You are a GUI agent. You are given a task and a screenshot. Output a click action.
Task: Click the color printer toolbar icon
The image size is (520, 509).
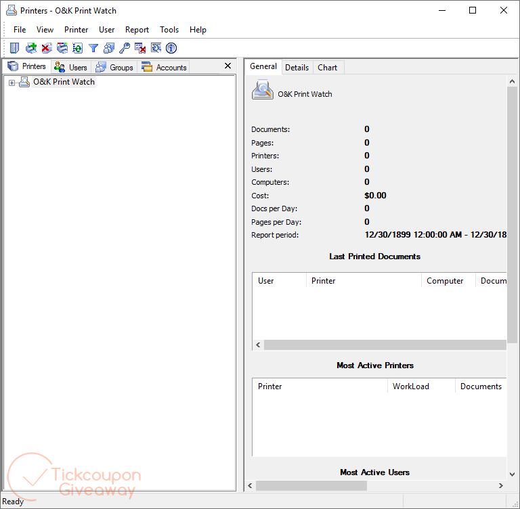click(62, 48)
